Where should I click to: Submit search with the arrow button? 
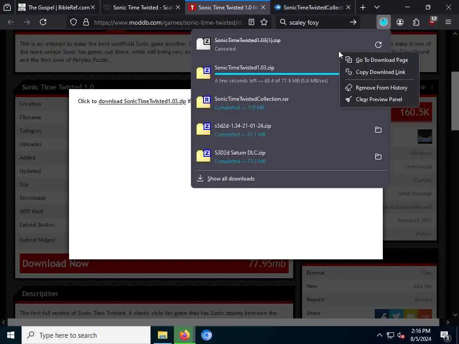point(353,22)
